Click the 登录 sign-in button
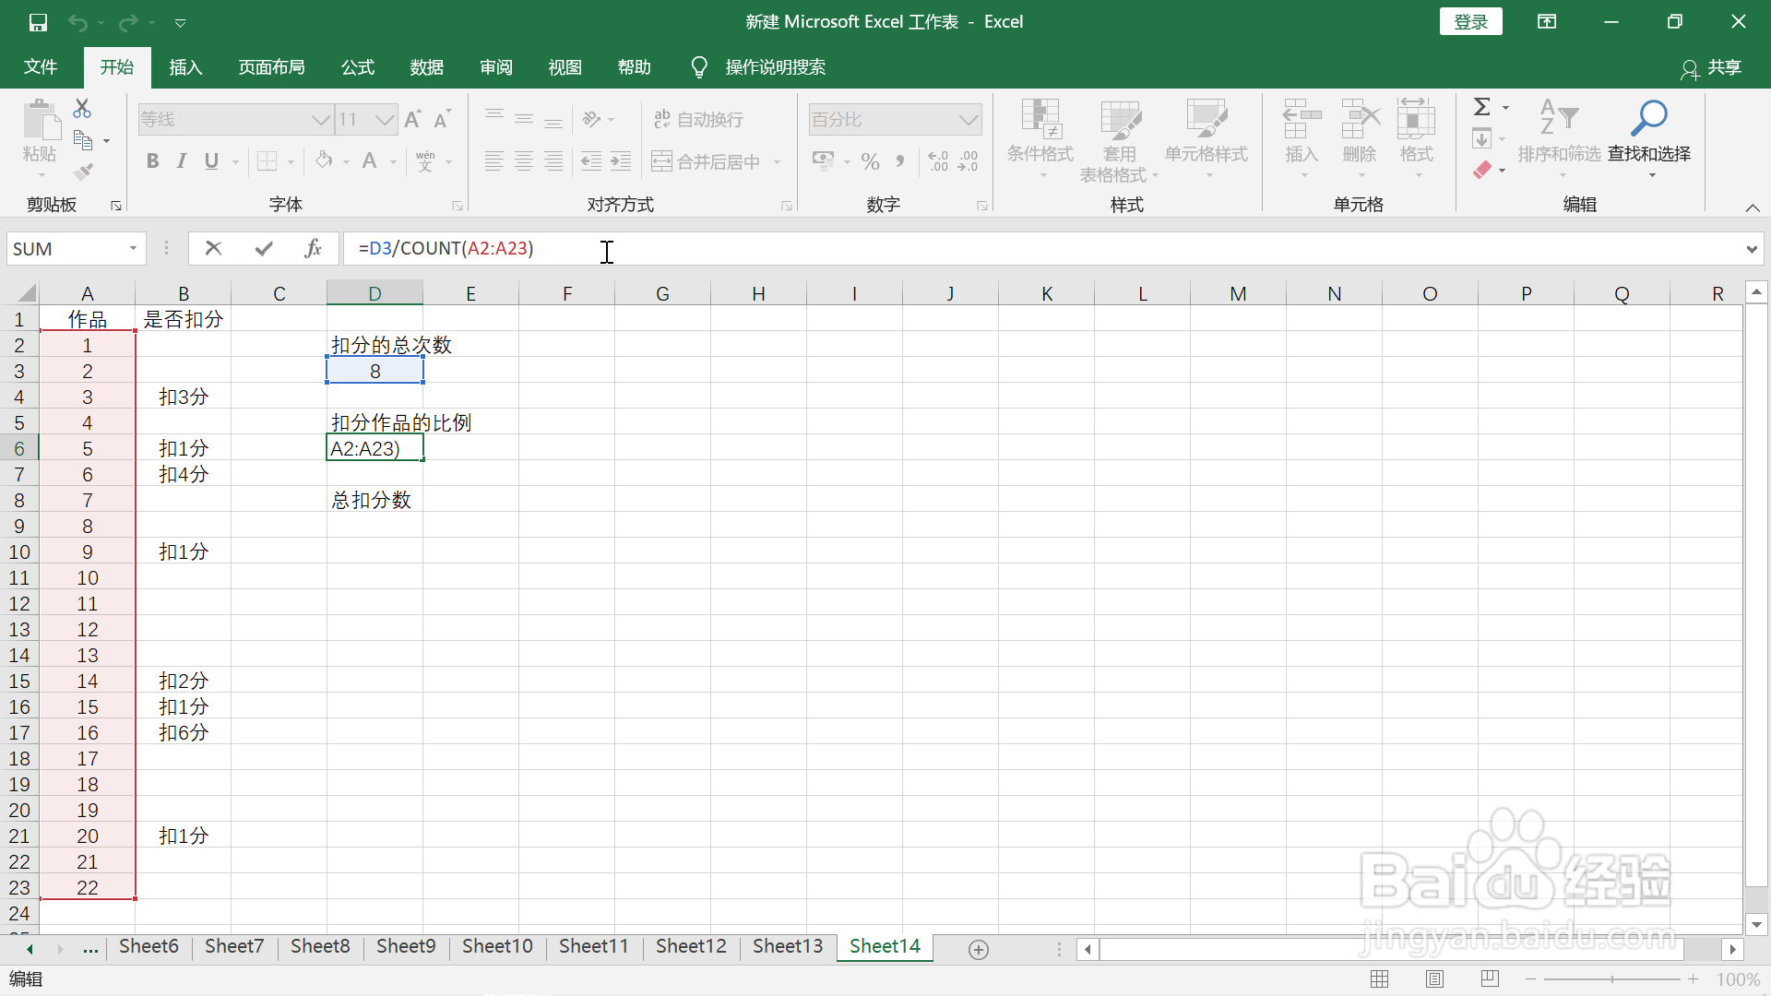 [1470, 22]
